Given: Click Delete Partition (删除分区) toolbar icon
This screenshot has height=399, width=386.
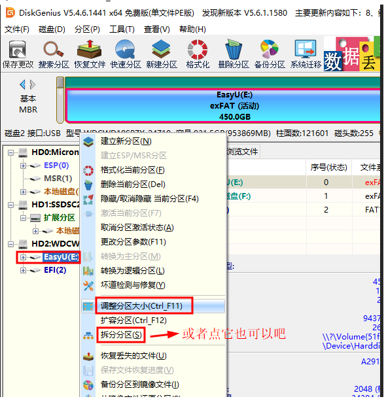Looking at the screenshot, I should click(x=234, y=54).
